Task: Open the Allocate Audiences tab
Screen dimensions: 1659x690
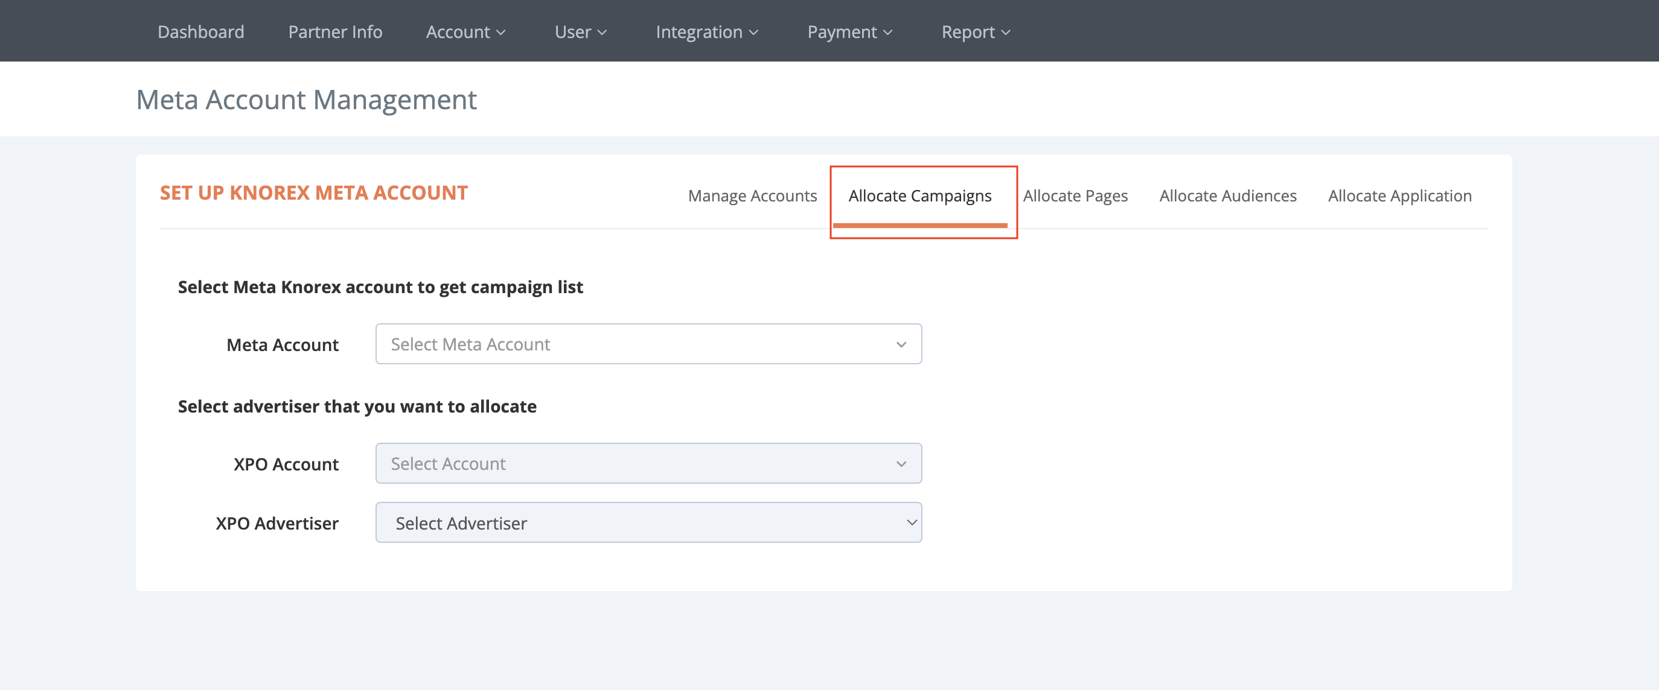Action: (x=1227, y=195)
